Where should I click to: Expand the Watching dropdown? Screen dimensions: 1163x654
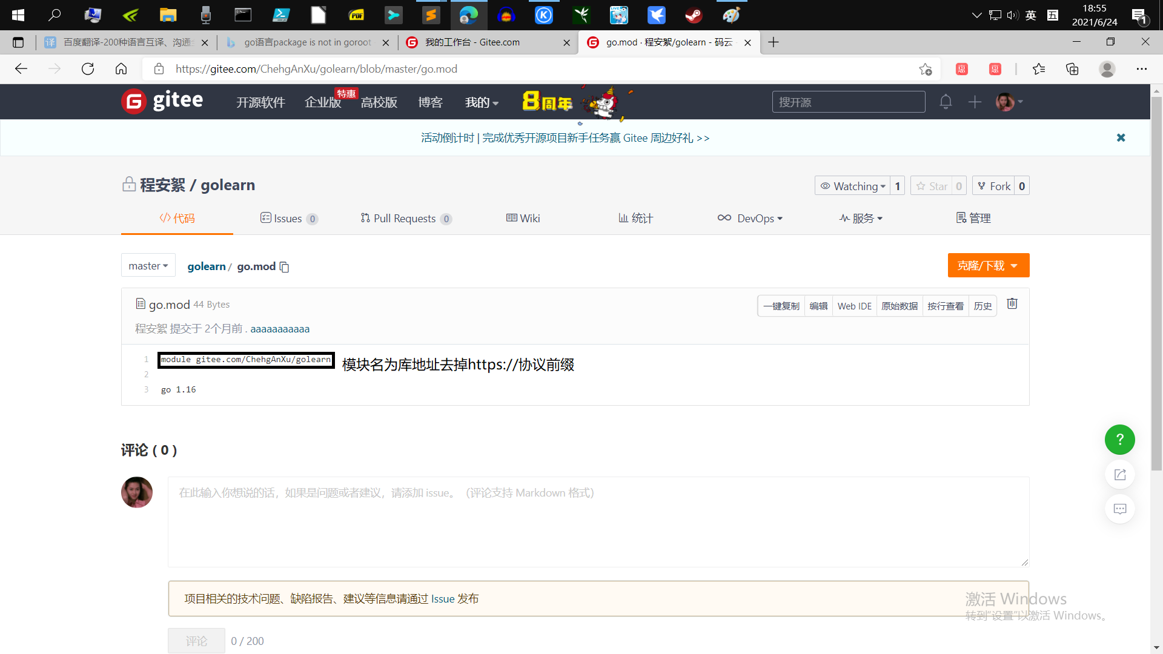(853, 186)
